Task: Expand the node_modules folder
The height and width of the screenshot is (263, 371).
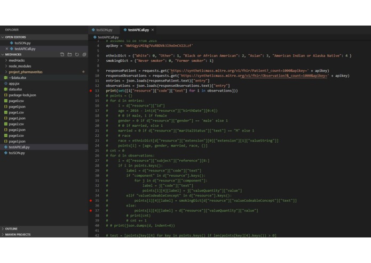Action: 44,66
